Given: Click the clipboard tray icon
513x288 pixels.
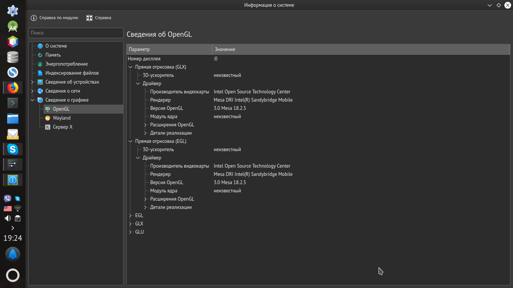Looking at the screenshot, I should (18, 218).
